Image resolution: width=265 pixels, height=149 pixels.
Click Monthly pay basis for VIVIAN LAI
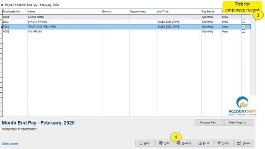click(x=208, y=31)
